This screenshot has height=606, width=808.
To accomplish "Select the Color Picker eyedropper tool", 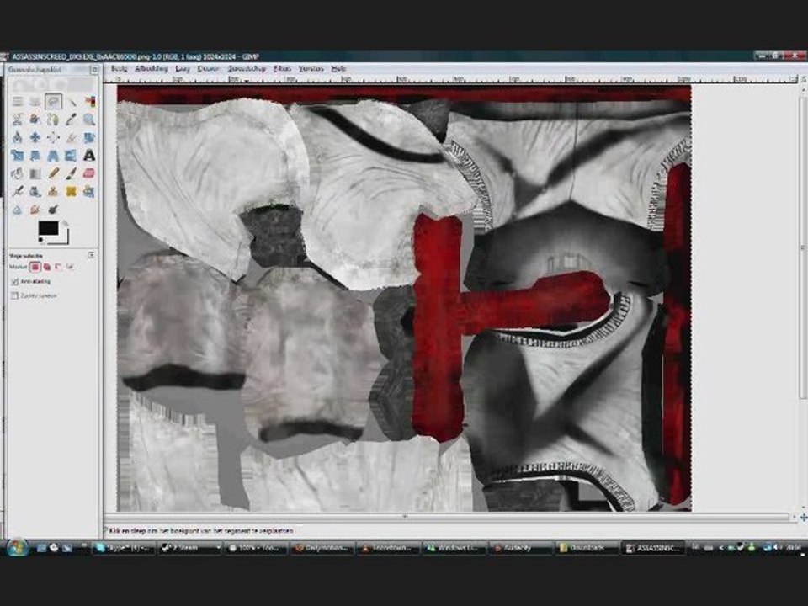I will coord(71,120).
